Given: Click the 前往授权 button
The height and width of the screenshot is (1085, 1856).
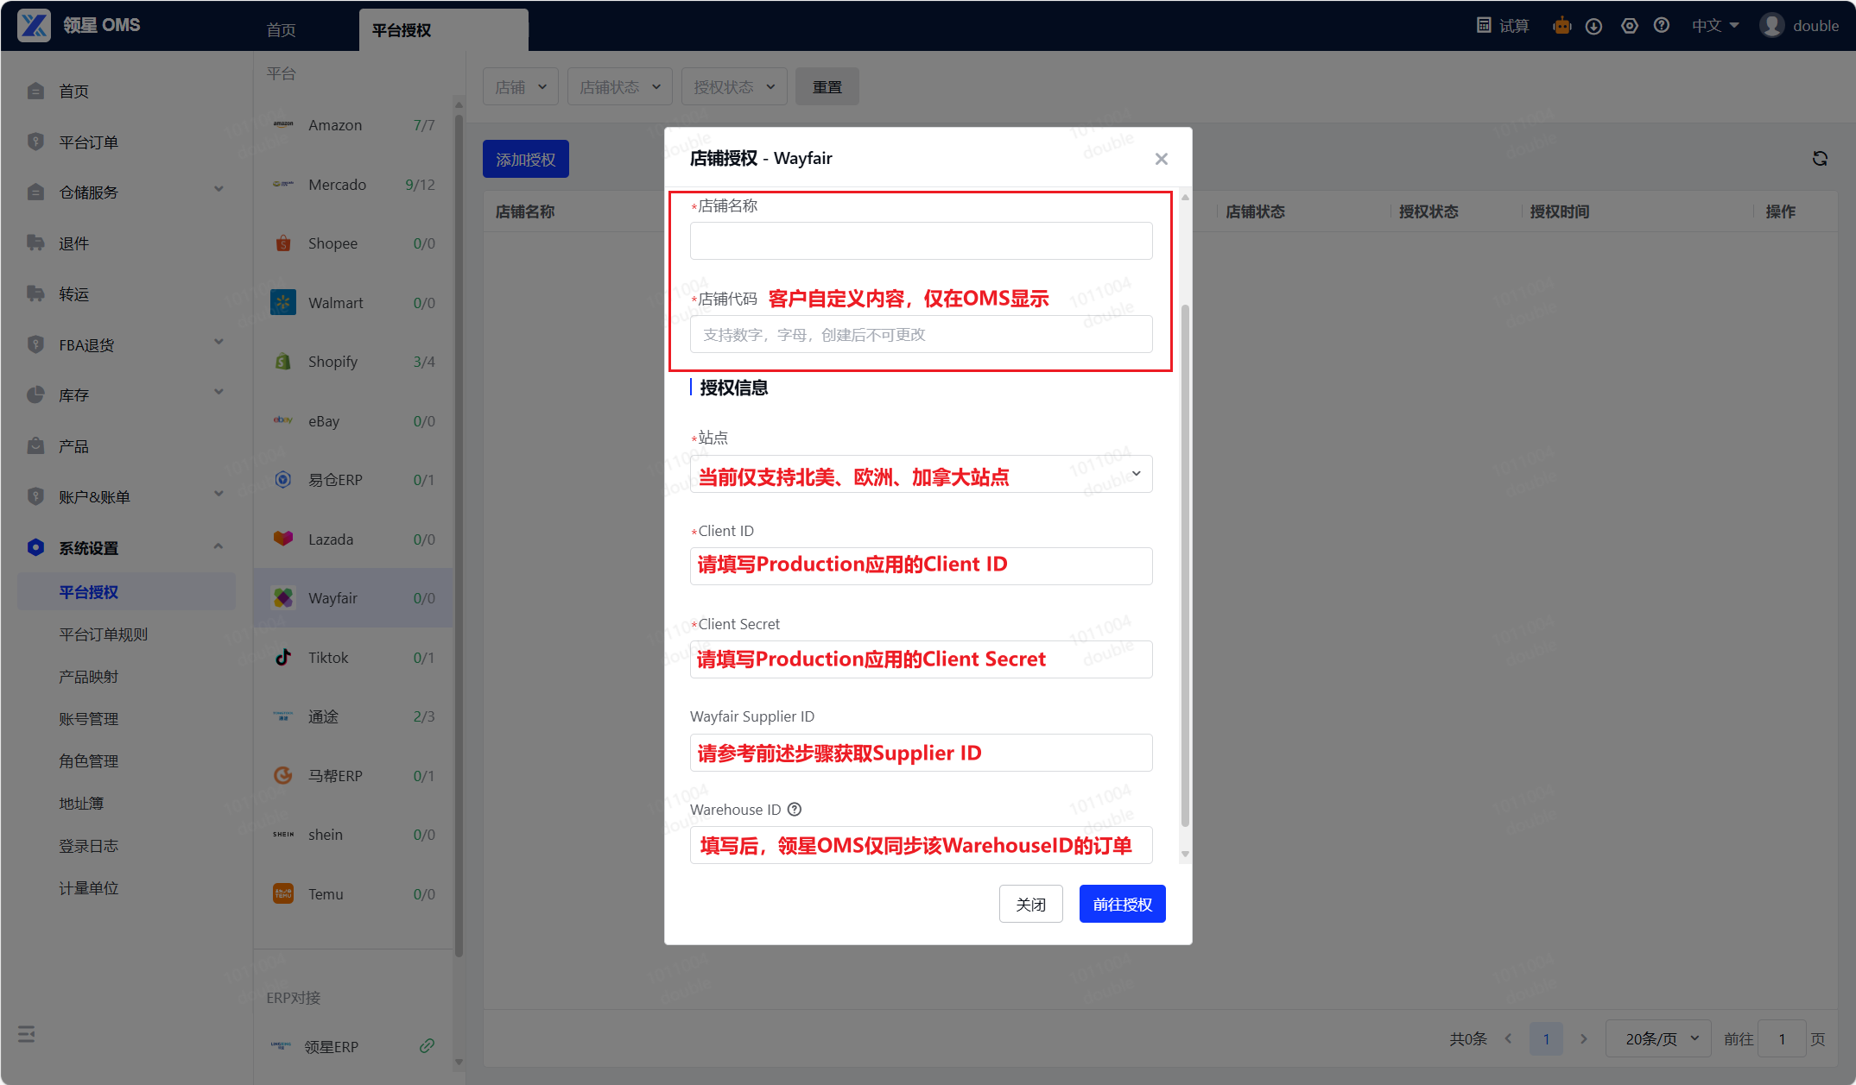Looking at the screenshot, I should (1122, 905).
